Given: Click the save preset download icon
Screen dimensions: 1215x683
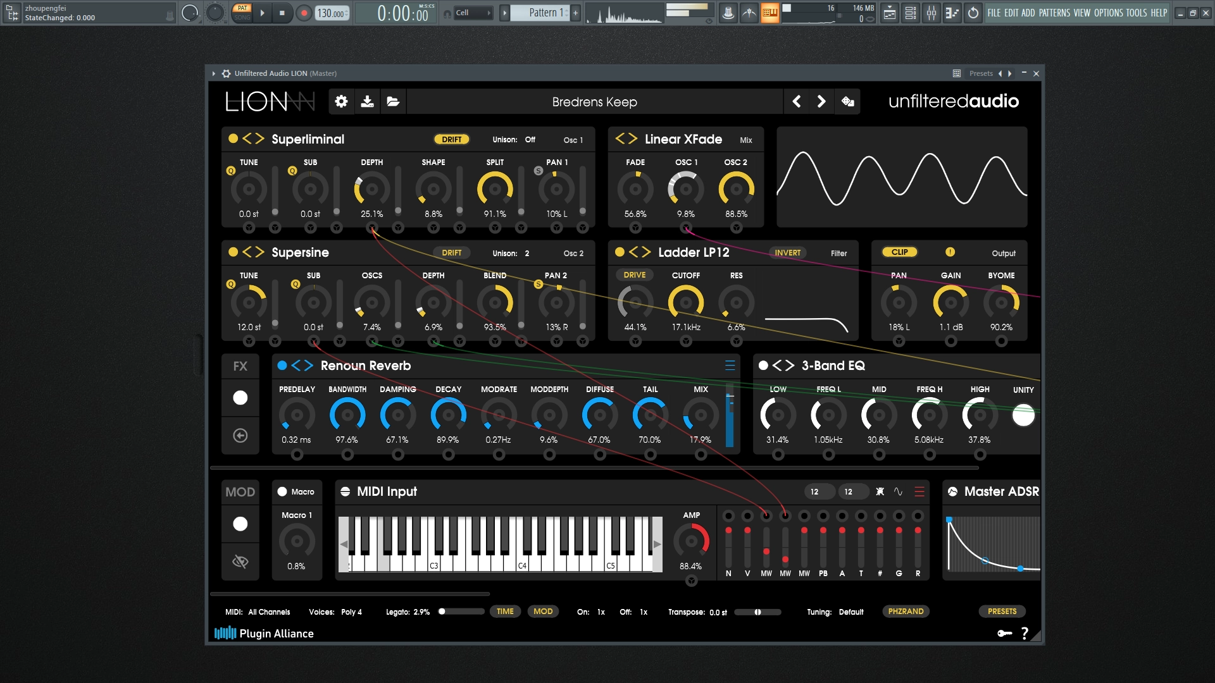Looking at the screenshot, I should pyautogui.click(x=367, y=102).
